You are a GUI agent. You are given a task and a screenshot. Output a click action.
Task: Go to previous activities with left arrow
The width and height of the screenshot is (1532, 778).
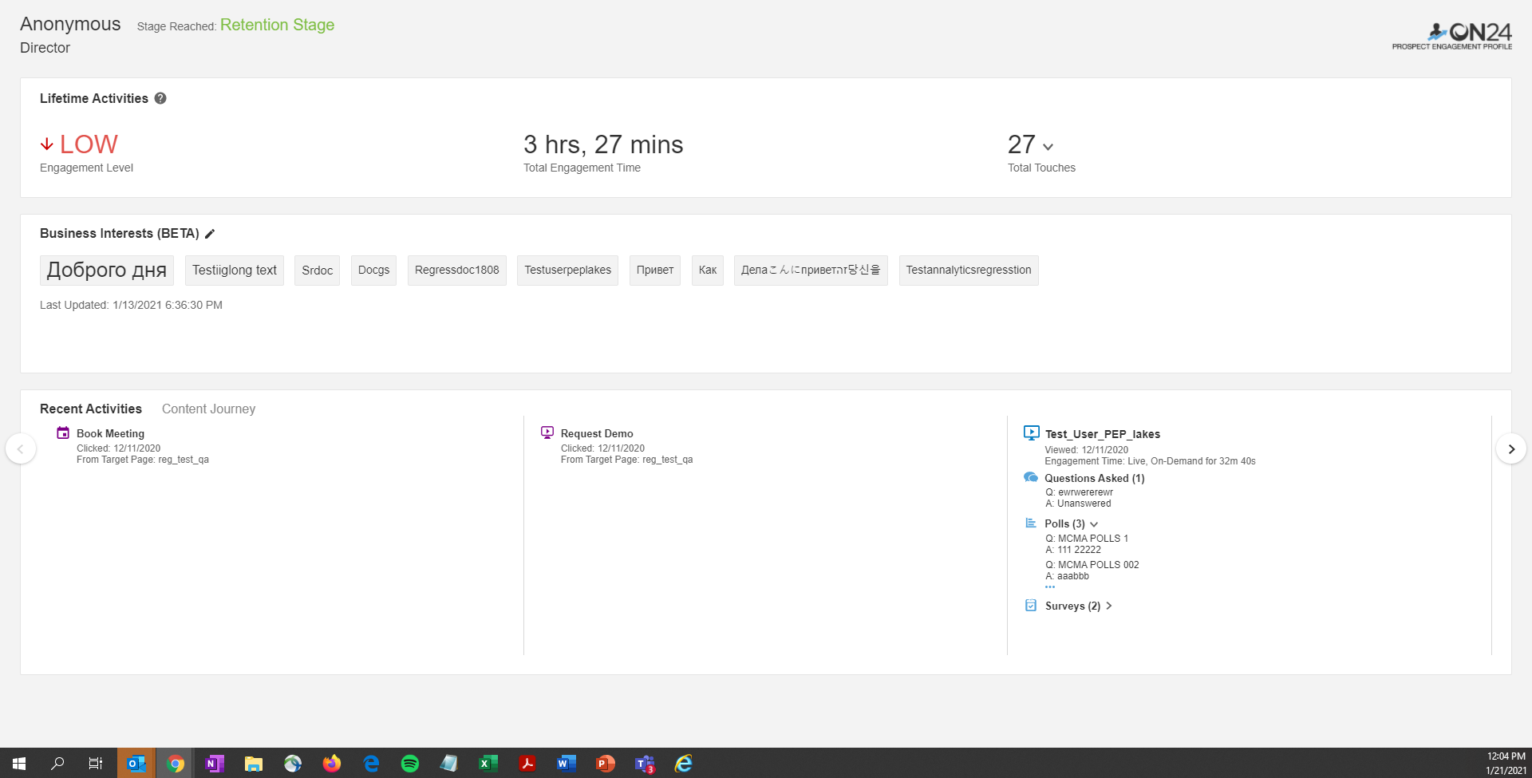(x=21, y=448)
